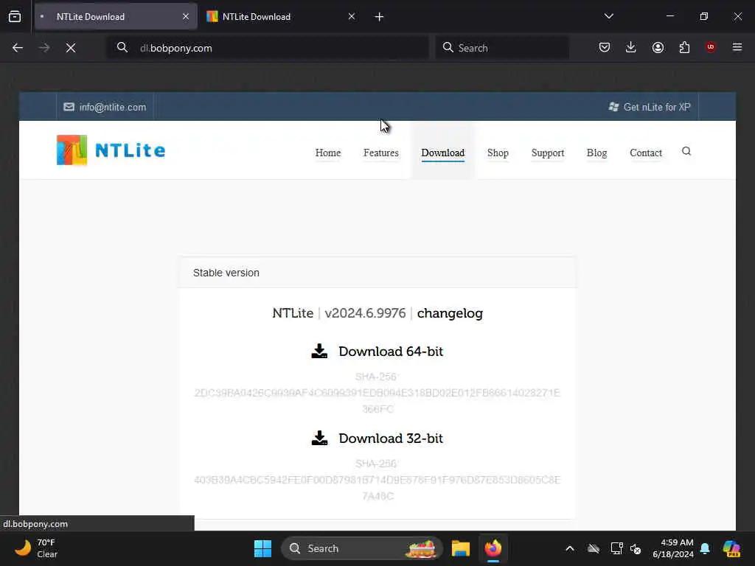
Task: Click the Firefox taskbar icon
Action: click(x=493, y=548)
